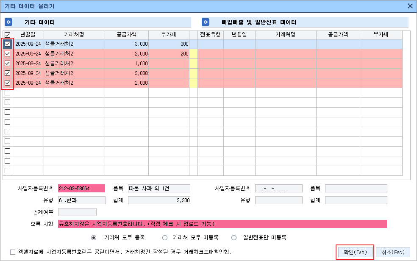Select the yellow 부가세 cell in the second row
Image resolution: width=417 pixels, height=261 pixels.
pos(193,54)
